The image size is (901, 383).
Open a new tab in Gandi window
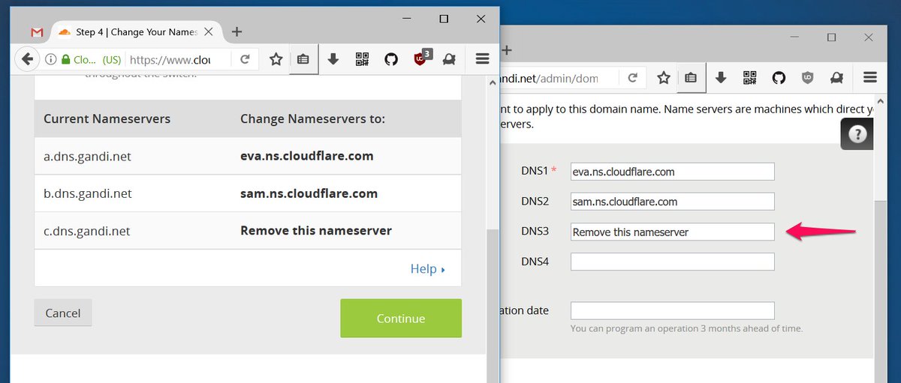point(506,49)
